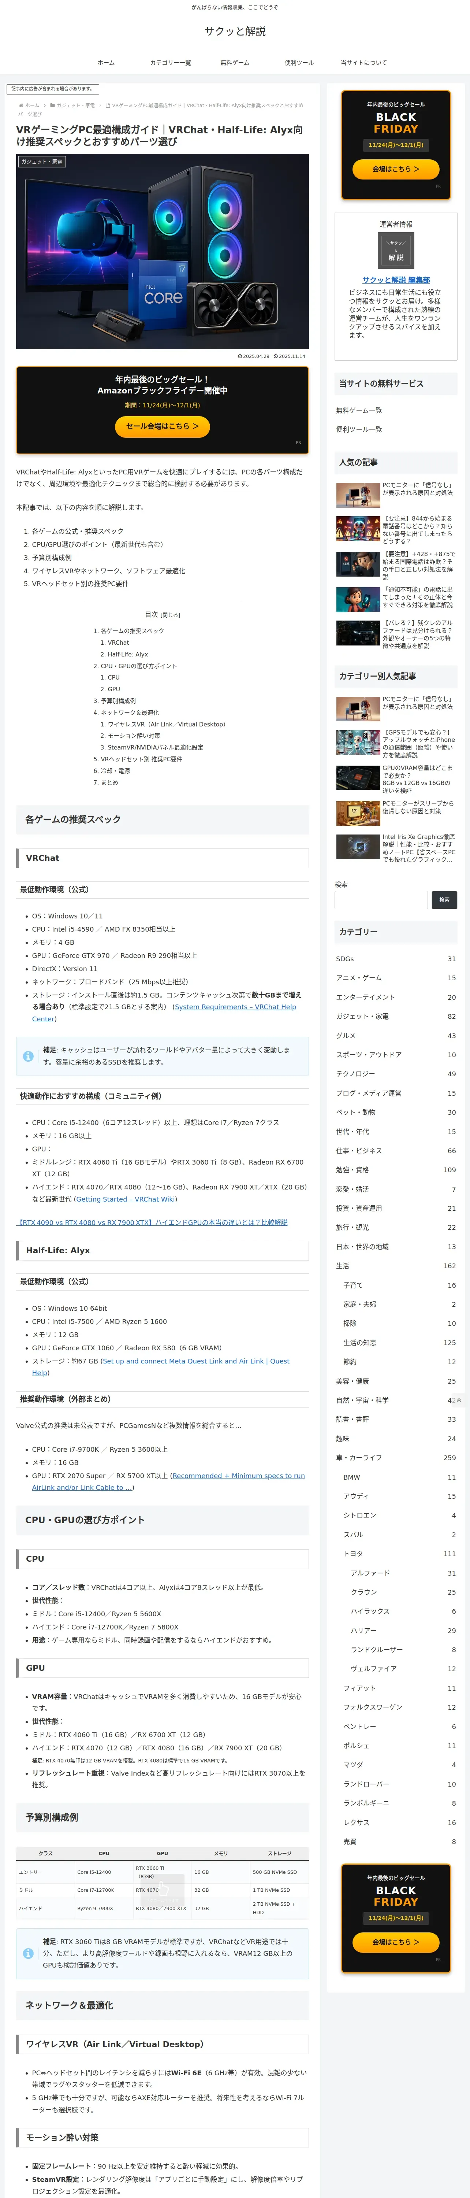Open the GPS モデルでも安心 Apple Watch article

(396, 743)
